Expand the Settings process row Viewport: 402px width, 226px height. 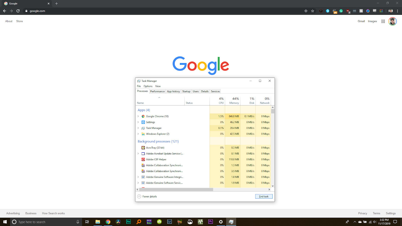click(138, 122)
